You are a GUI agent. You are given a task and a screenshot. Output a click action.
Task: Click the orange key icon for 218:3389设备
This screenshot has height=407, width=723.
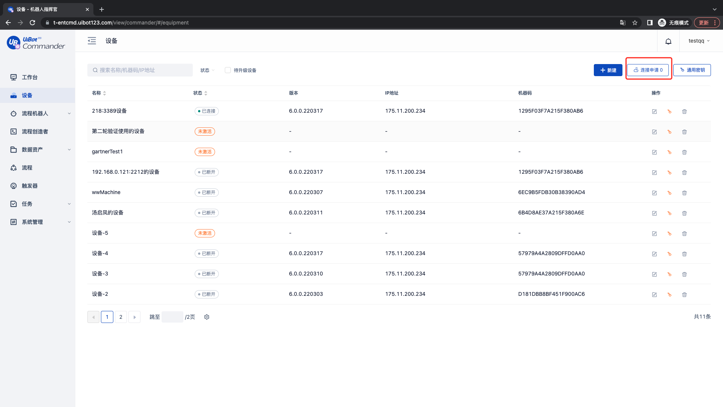[x=670, y=112]
